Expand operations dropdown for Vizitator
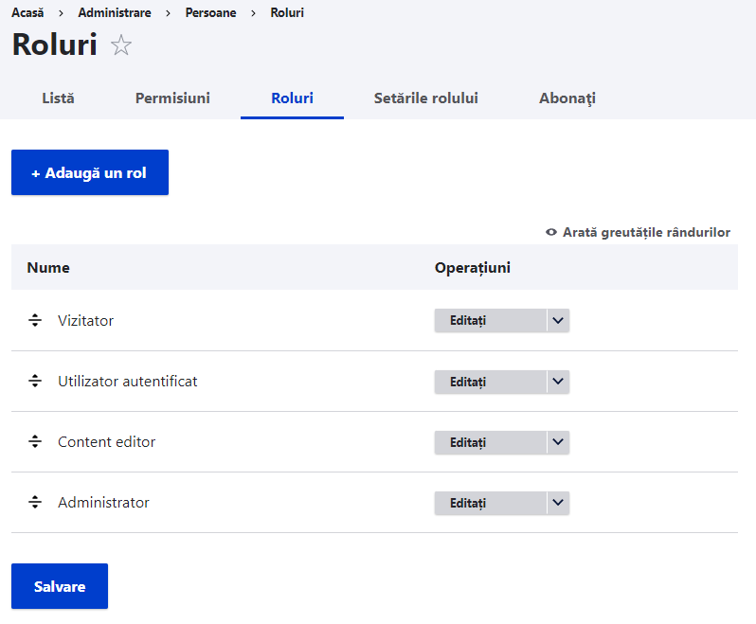Image resolution: width=756 pixels, height=624 pixels. click(558, 321)
